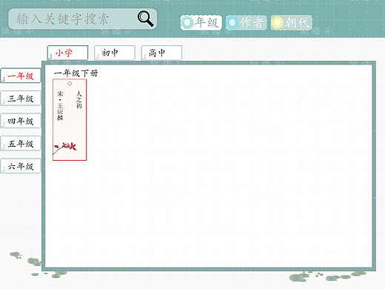The image size is (385, 289).
Task: Switch to the 高中 tab
Action: coord(161,53)
